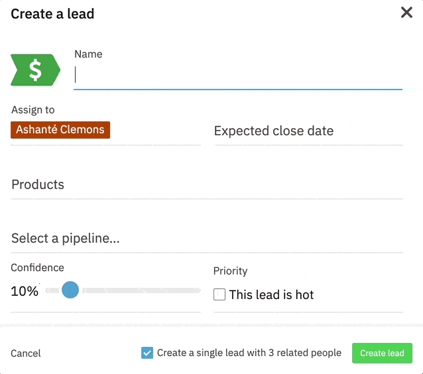Close the Create a lead dialog
The height and width of the screenshot is (374, 423).
tap(406, 13)
